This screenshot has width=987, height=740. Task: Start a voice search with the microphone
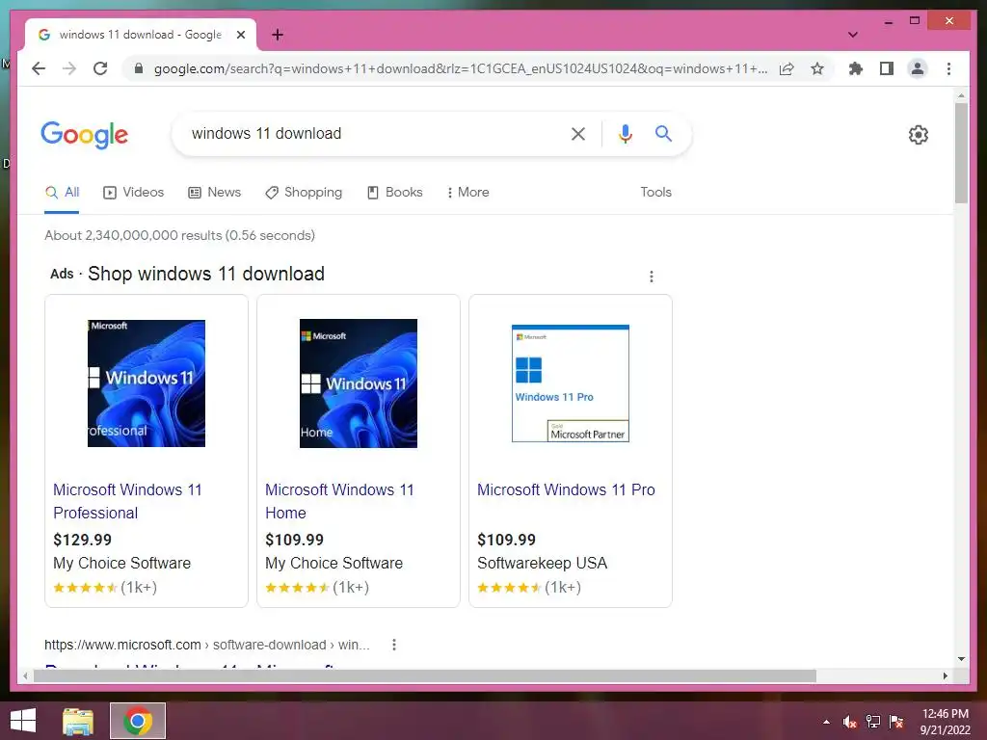point(625,133)
